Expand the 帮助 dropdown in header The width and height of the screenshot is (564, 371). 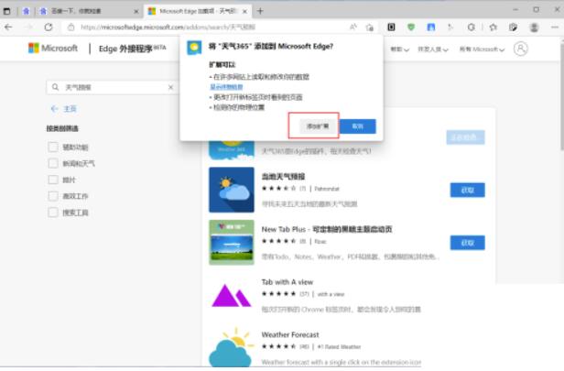(x=399, y=49)
